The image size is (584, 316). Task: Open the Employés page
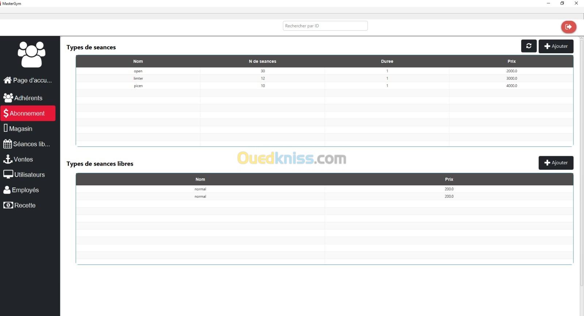point(28,190)
